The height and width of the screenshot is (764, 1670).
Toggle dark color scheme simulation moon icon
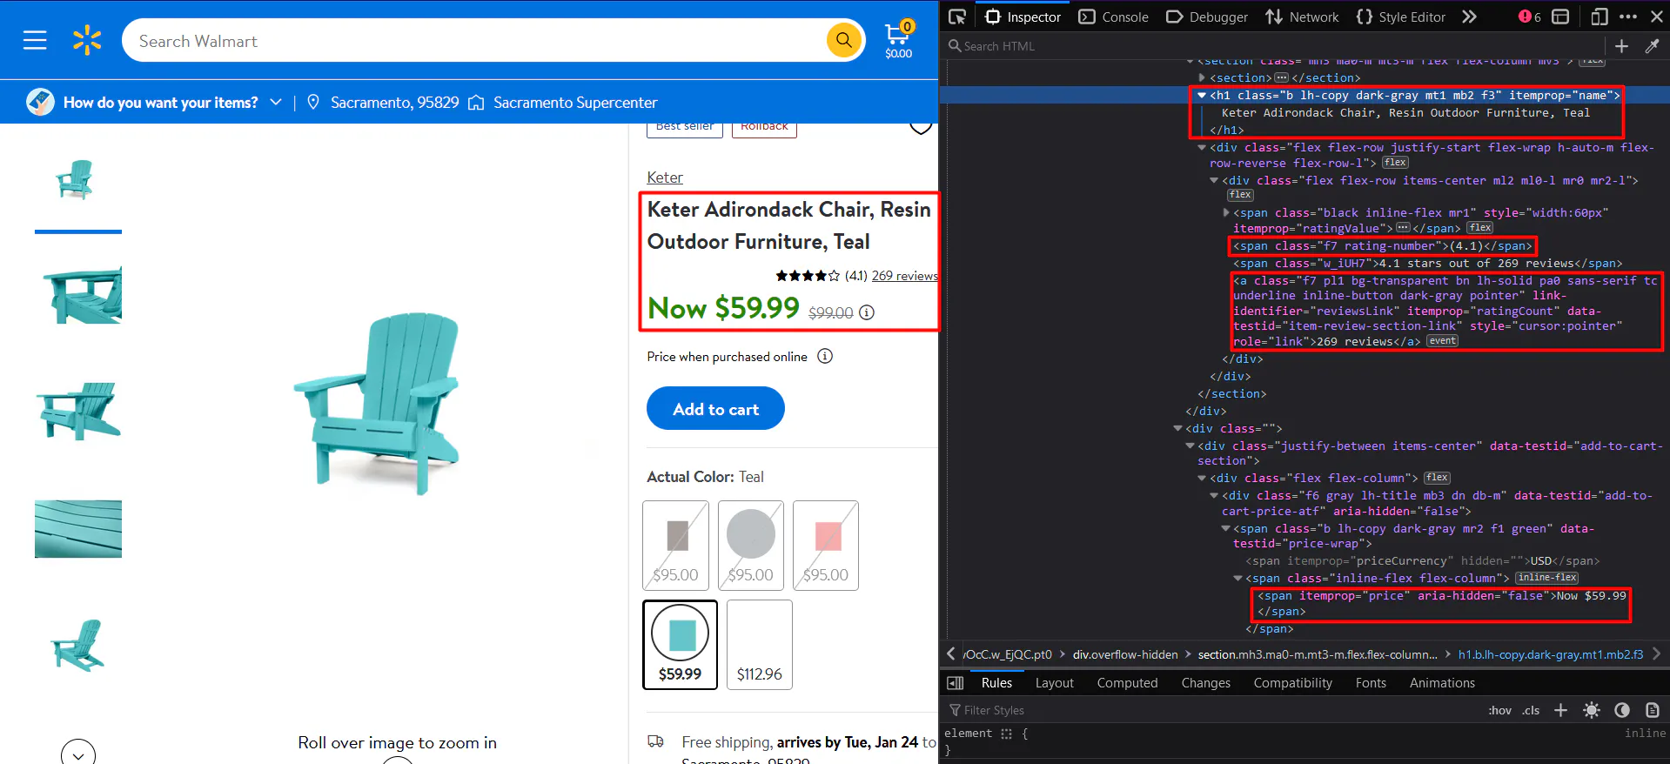tap(1622, 710)
